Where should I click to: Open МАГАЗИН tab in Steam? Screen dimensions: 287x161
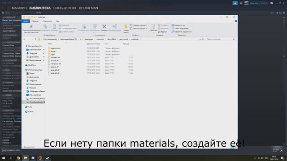pos(19,8)
